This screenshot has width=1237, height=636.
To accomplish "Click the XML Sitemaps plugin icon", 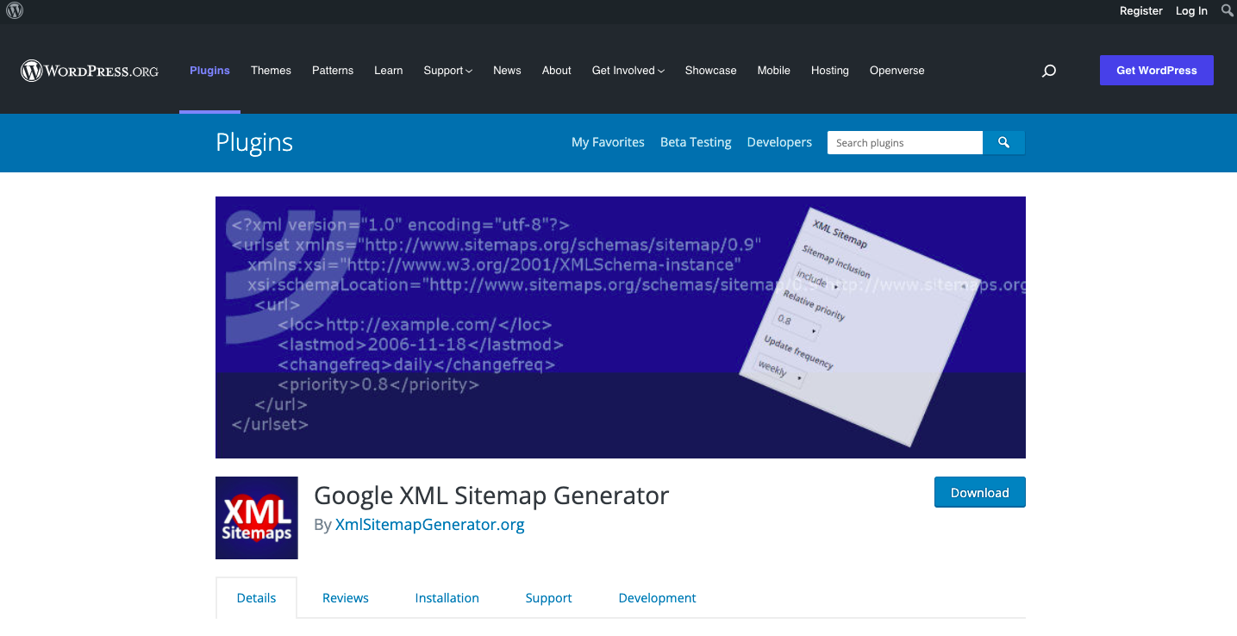I will point(257,518).
